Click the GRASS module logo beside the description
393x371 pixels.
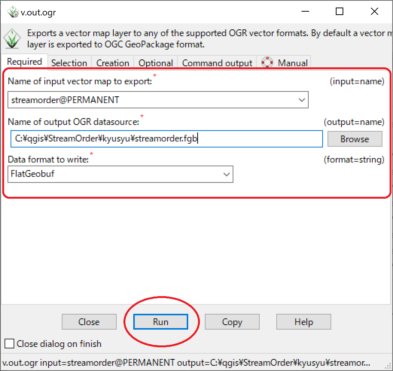tap(12, 39)
